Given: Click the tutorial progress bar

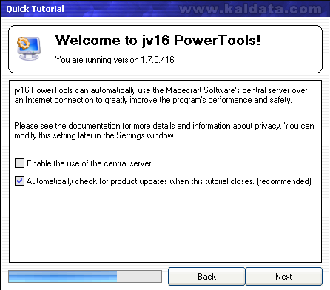Looking at the screenshot, I should [x=85, y=276].
